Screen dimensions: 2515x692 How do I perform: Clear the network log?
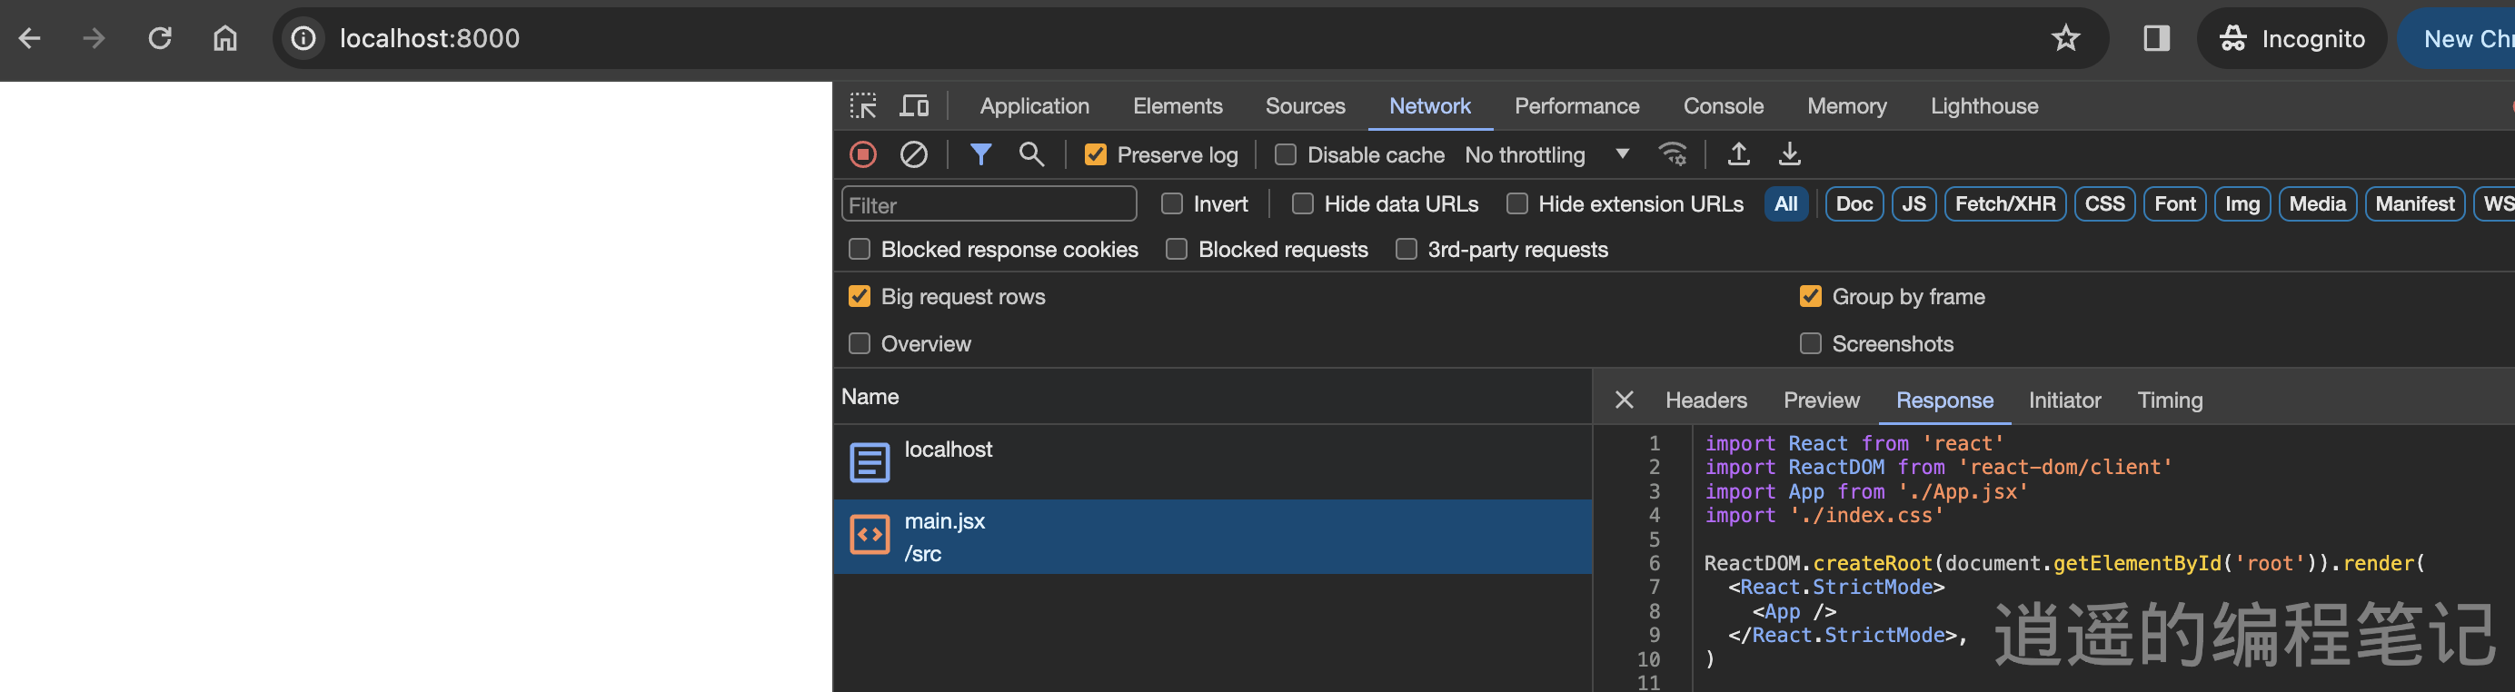[x=914, y=154]
